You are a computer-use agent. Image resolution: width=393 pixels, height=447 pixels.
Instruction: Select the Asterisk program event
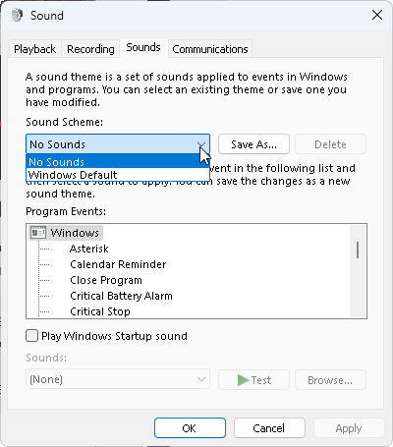click(x=88, y=249)
